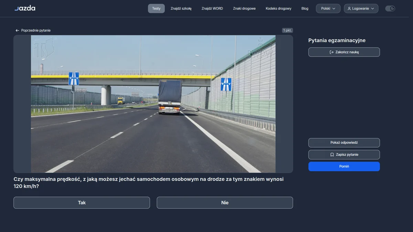Go back via Poprzednie pytanie link
This screenshot has height=232, width=413.
click(33, 31)
